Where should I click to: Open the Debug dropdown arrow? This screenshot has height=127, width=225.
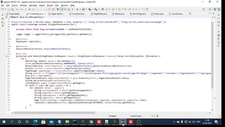(x=80, y=10)
